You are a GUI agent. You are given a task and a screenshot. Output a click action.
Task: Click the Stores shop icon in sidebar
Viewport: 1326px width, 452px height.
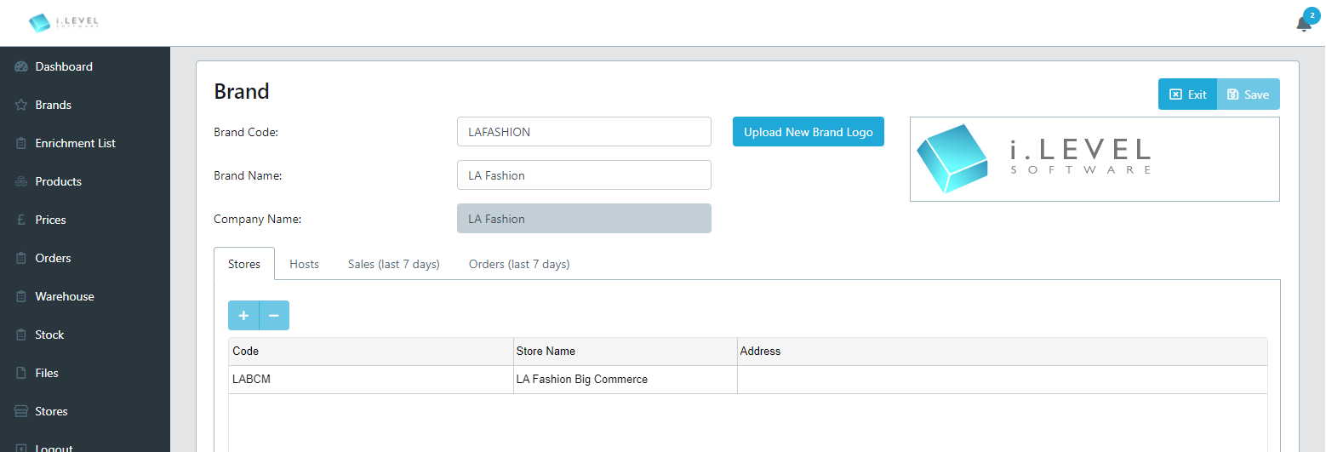[21, 411]
